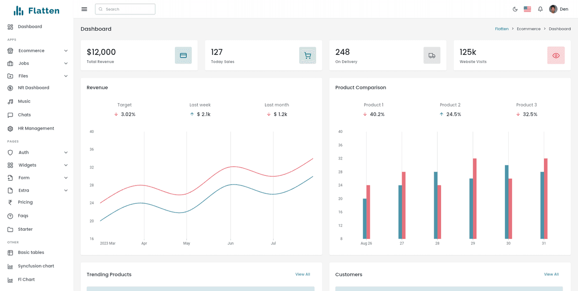The image size is (578, 291).
Task: Click the Jobs briefcase icon
Action: (11, 63)
